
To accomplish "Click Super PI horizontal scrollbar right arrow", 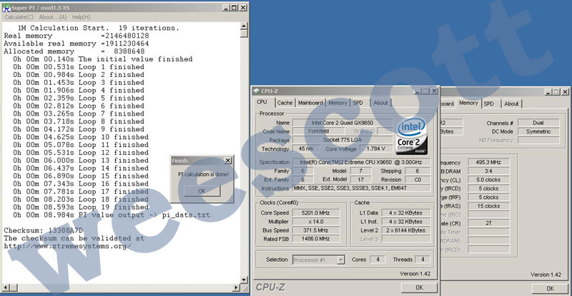I will pos(236,287).
